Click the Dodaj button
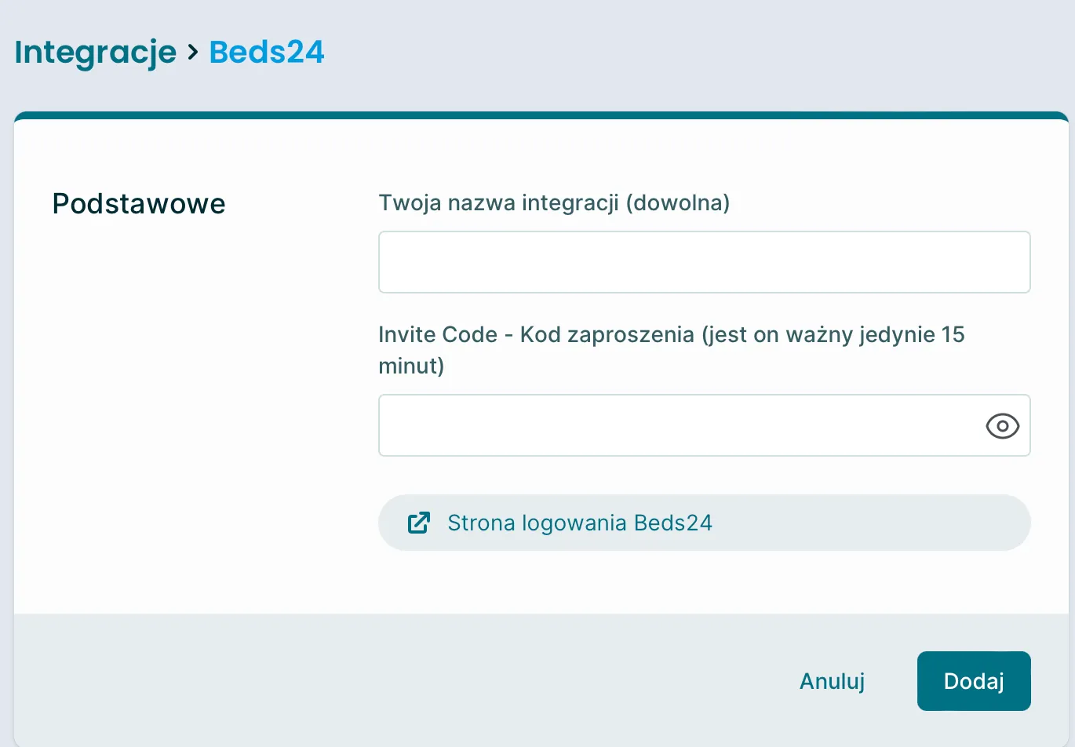 click(974, 681)
